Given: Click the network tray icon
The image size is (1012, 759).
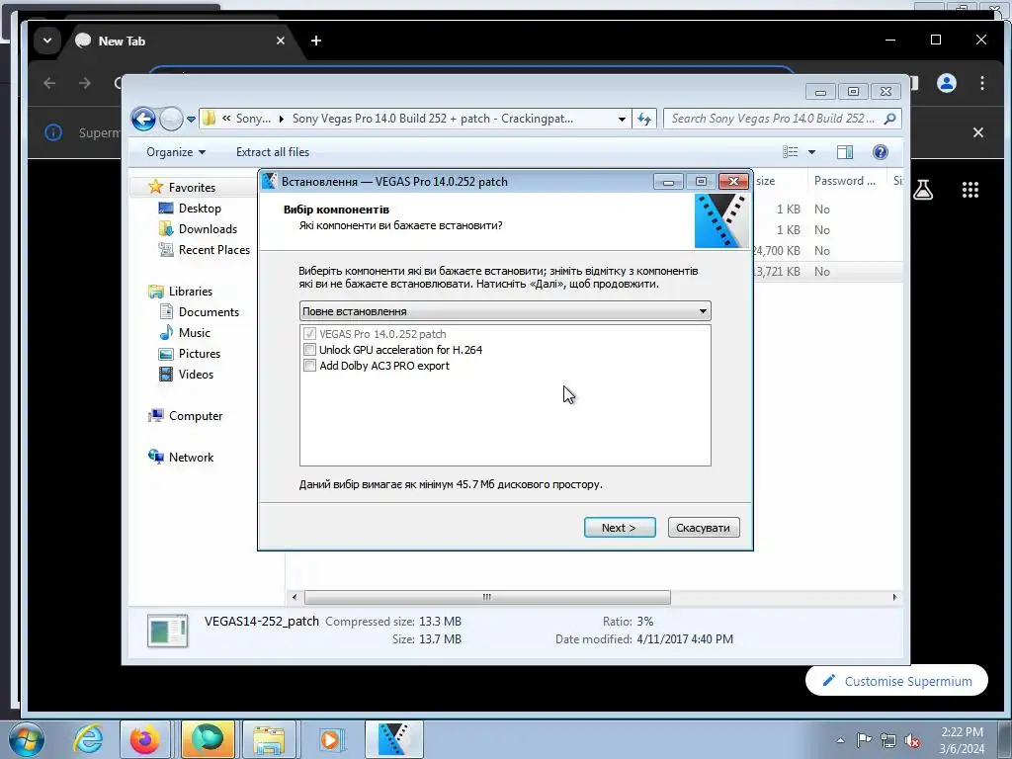Looking at the screenshot, I should 888,741.
